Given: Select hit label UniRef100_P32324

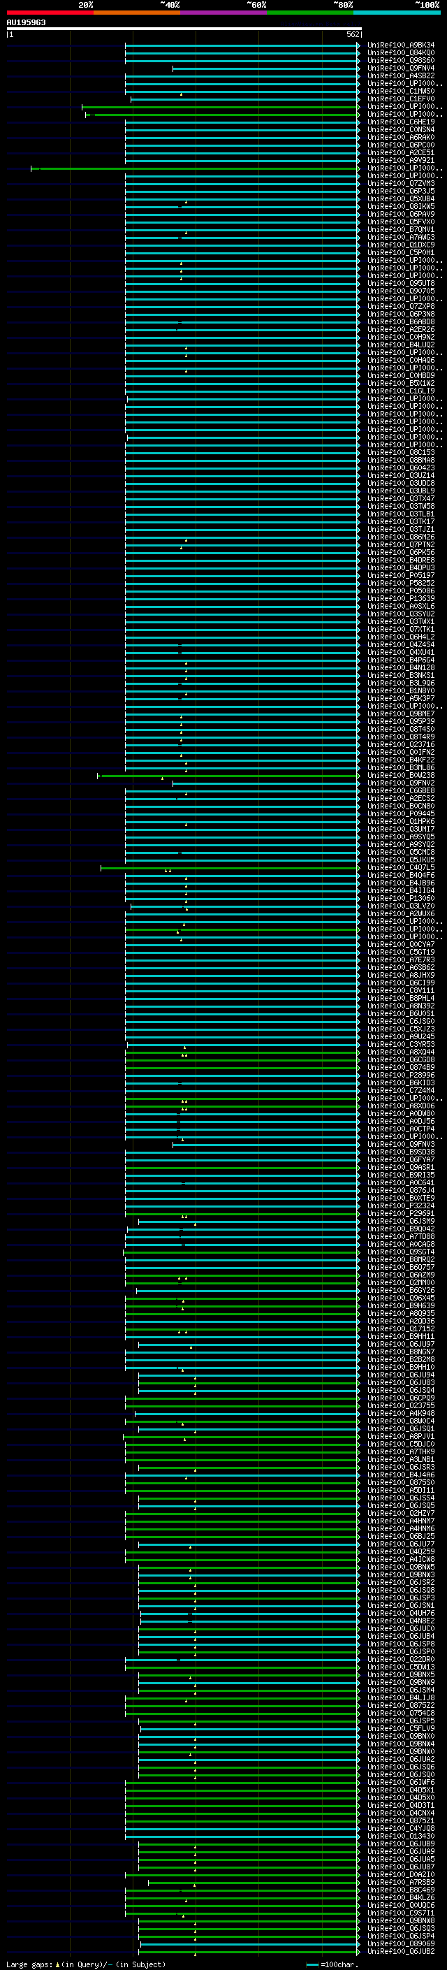Looking at the screenshot, I should click(401, 1206).
